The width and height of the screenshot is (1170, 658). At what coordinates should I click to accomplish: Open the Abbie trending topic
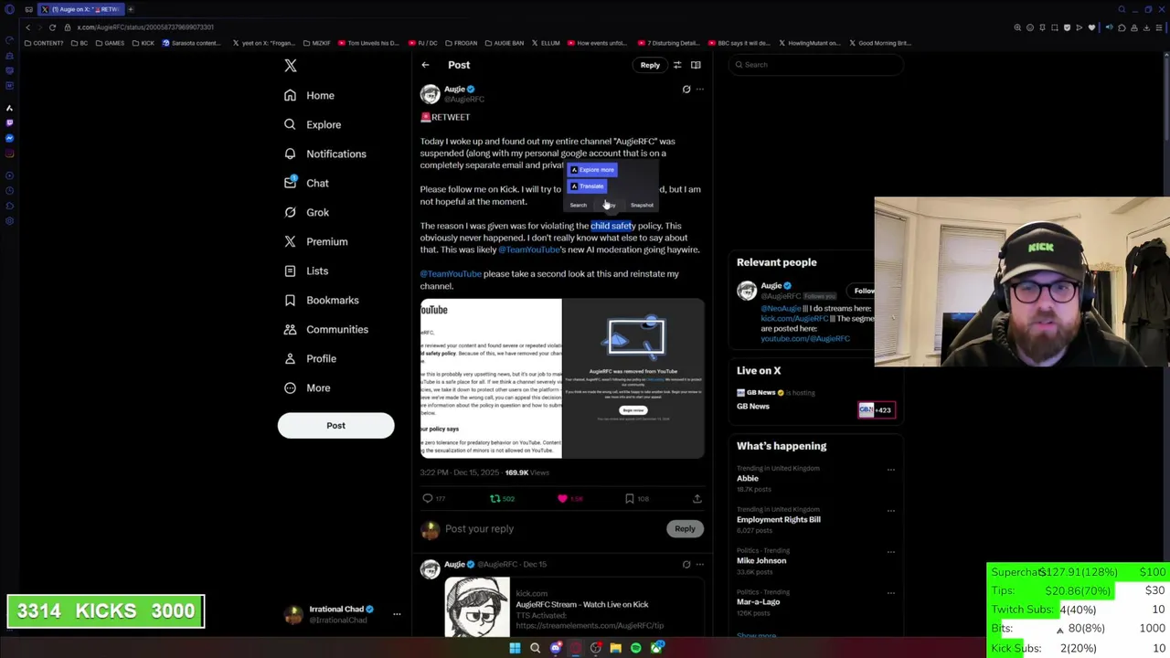tap(748, 479)
